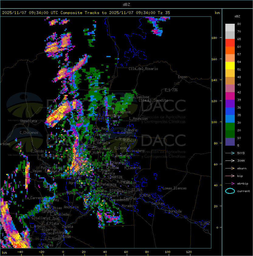The height and width of the screenshot is (256, 253).
Task: Click the 'Divisadero' map label
Action: click(135, 151)
